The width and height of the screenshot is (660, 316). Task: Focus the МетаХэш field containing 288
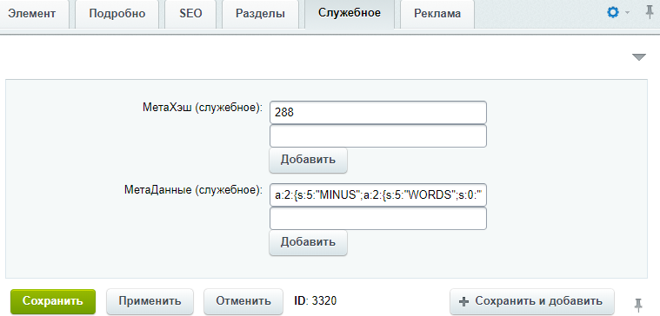[378, 113]
